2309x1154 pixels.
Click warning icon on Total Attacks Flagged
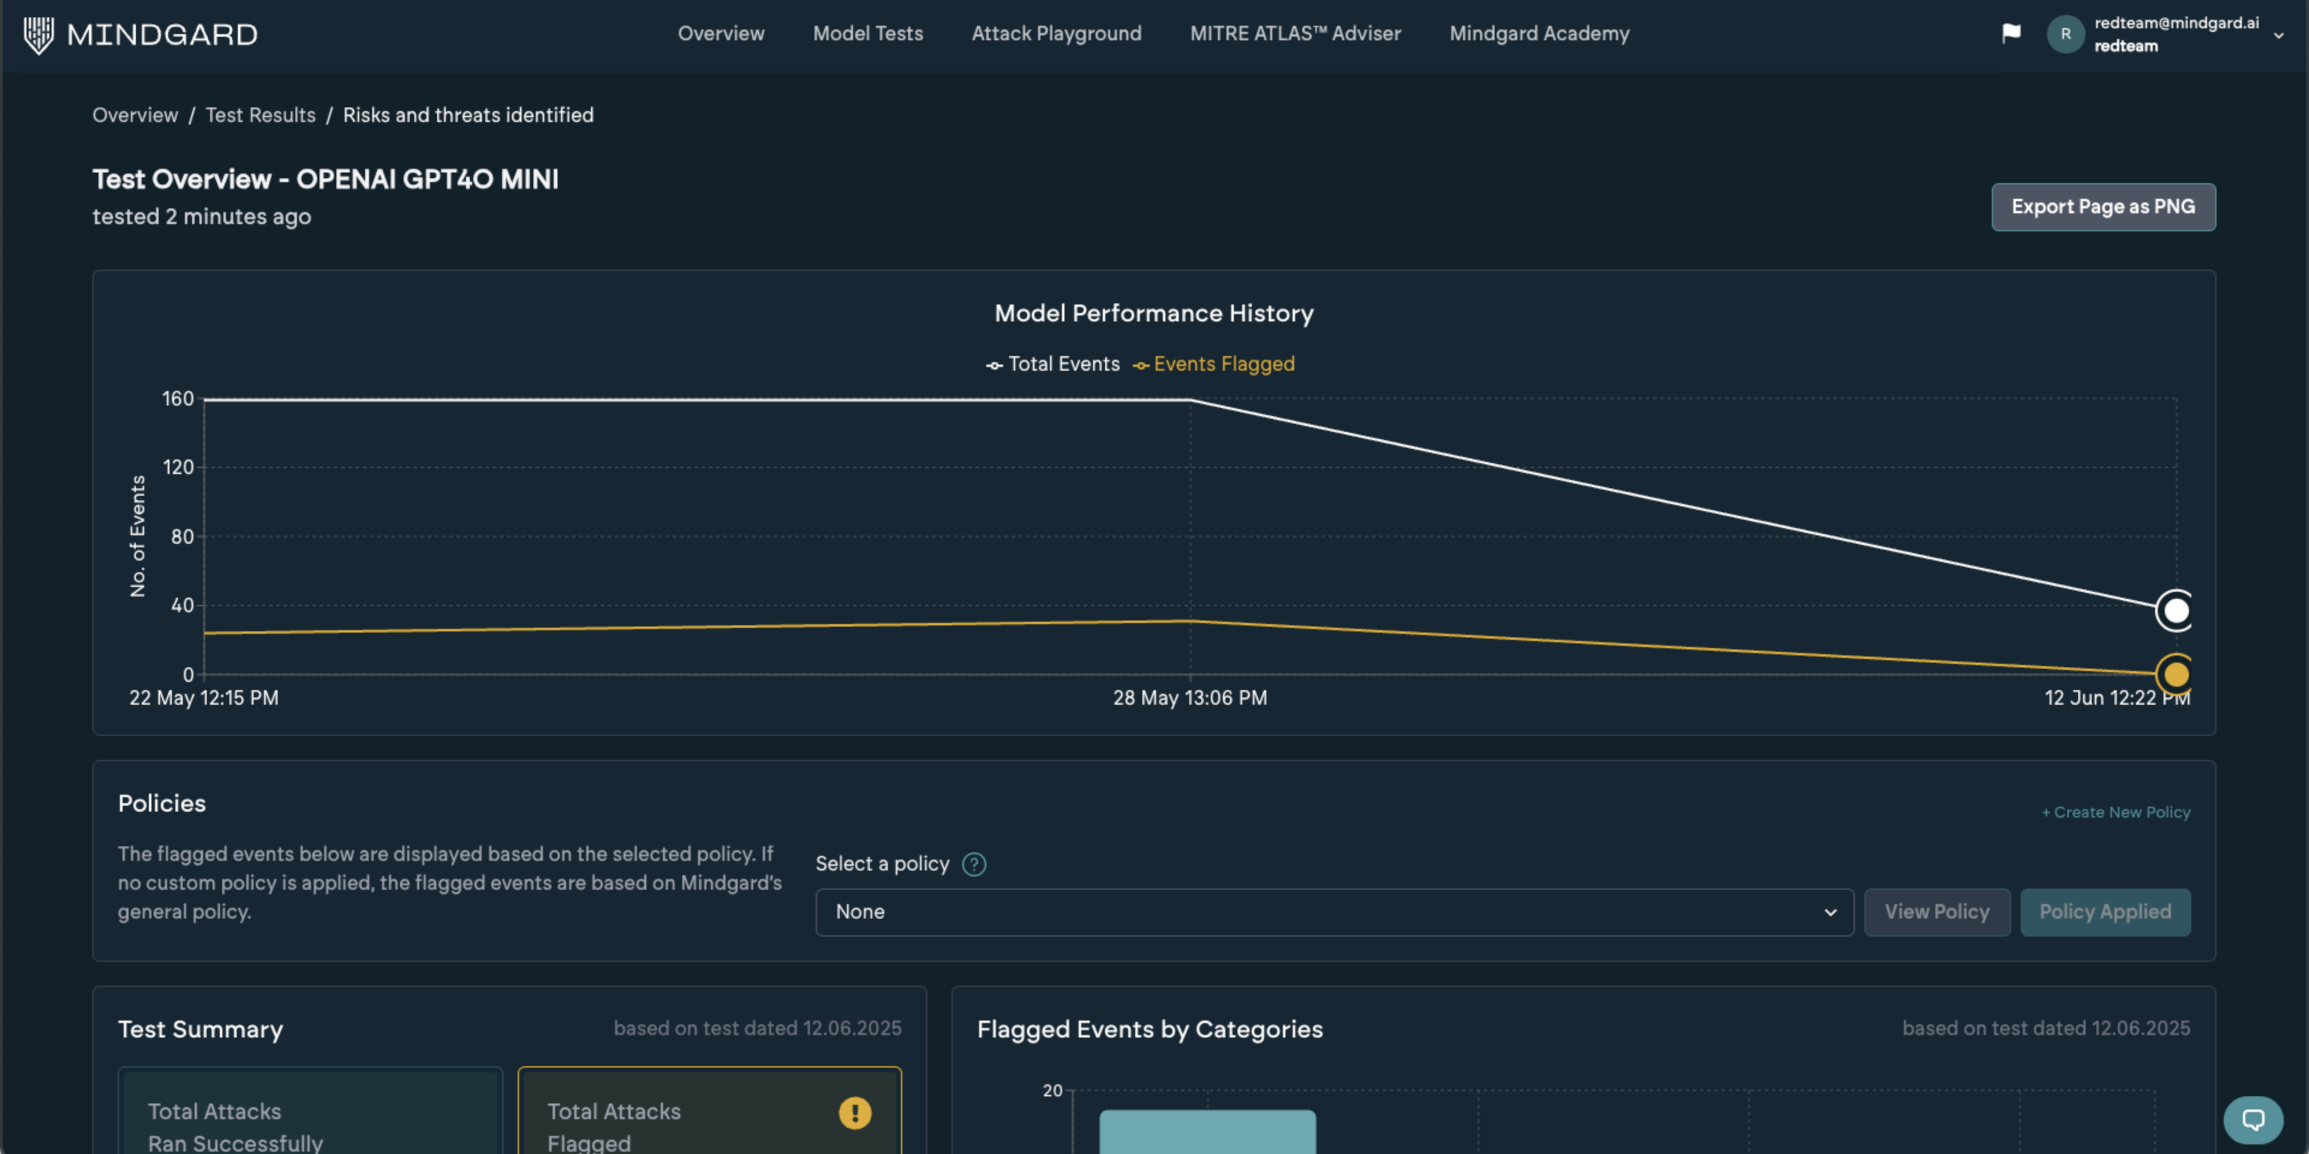854,1113
